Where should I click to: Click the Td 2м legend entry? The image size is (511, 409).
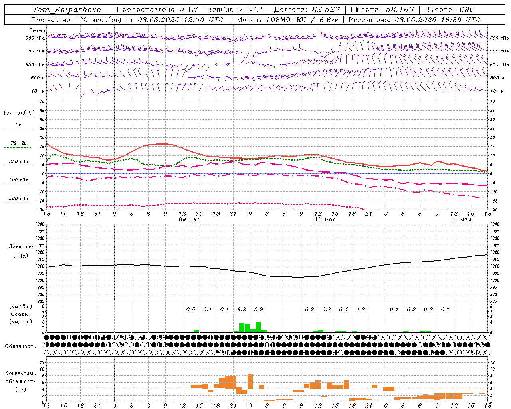click(18, 143)
